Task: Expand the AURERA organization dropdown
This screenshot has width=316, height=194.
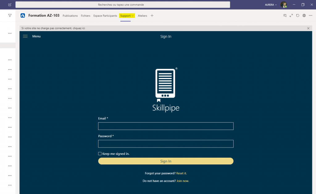Action: pyautogui.click(x=271, y=5)
